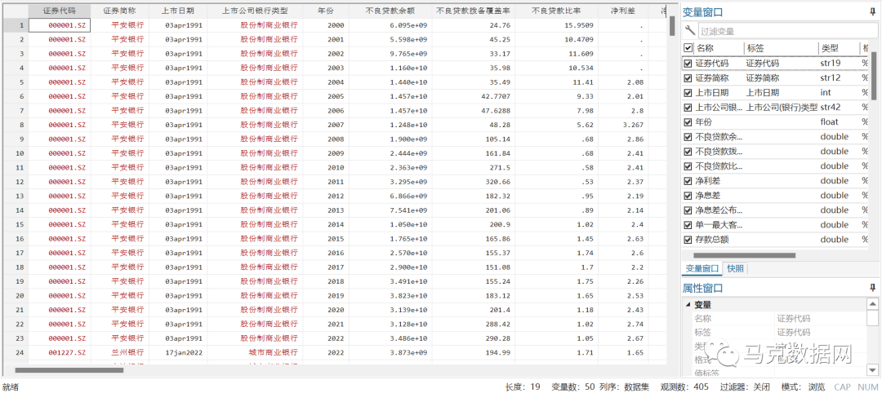
Task: Select the 年份 column header in the grid
Action: tap(325, 11)
